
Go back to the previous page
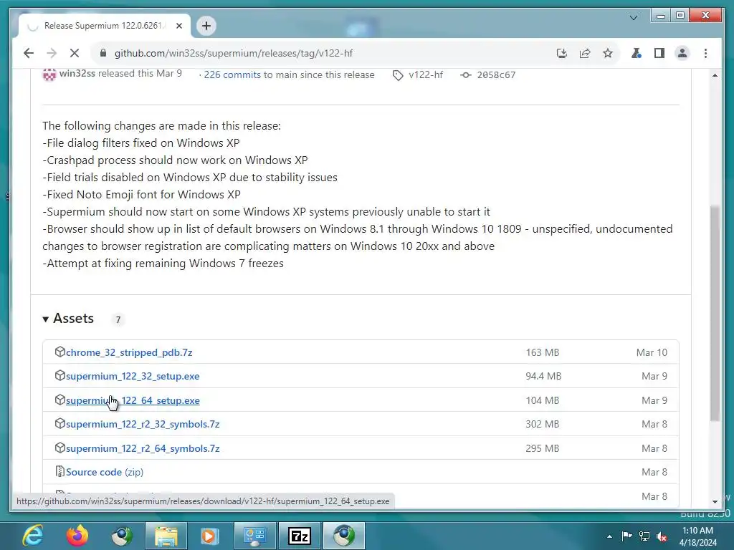click(x=29, y=53)
